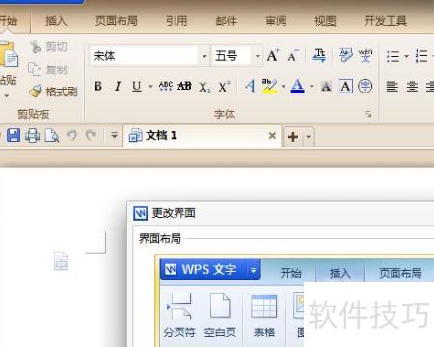Switch to the 引用 ribbon tab
The width and height of the screenshot is (434, 347).
[x=176, y=21]
